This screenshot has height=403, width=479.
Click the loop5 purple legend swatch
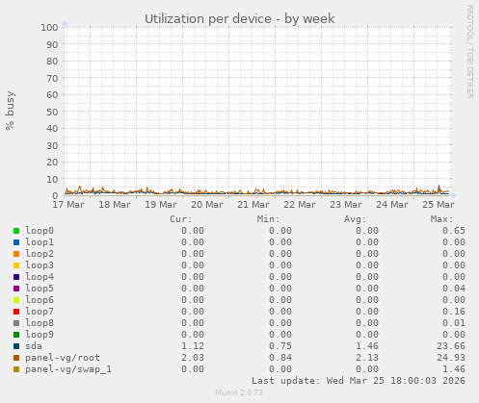point(16,289)
